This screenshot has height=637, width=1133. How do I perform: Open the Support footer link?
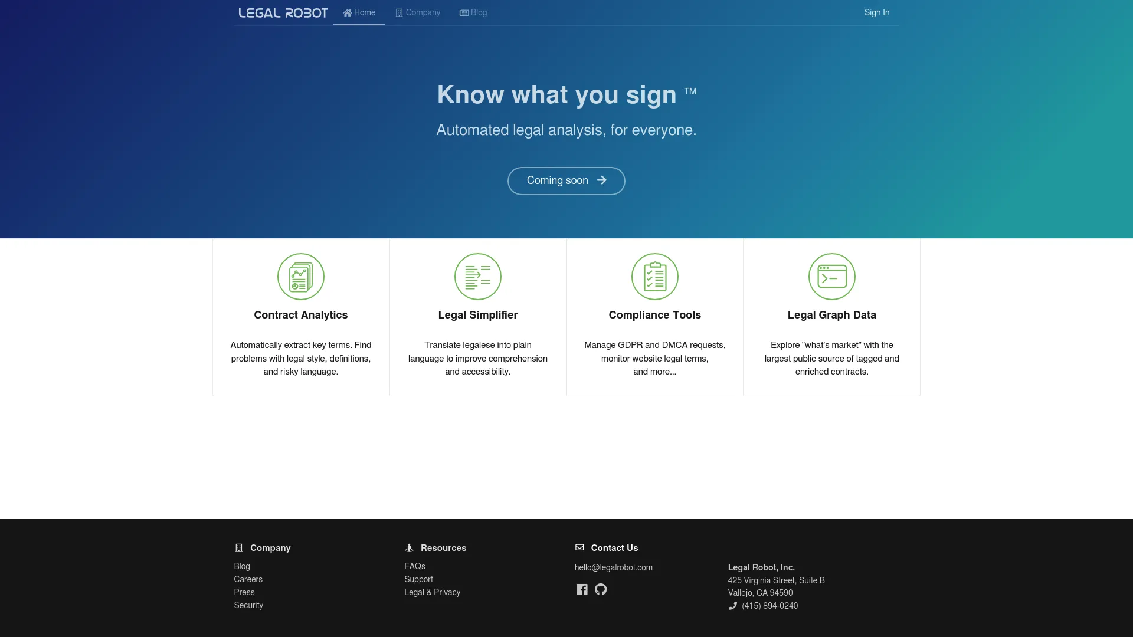point(418,579)
